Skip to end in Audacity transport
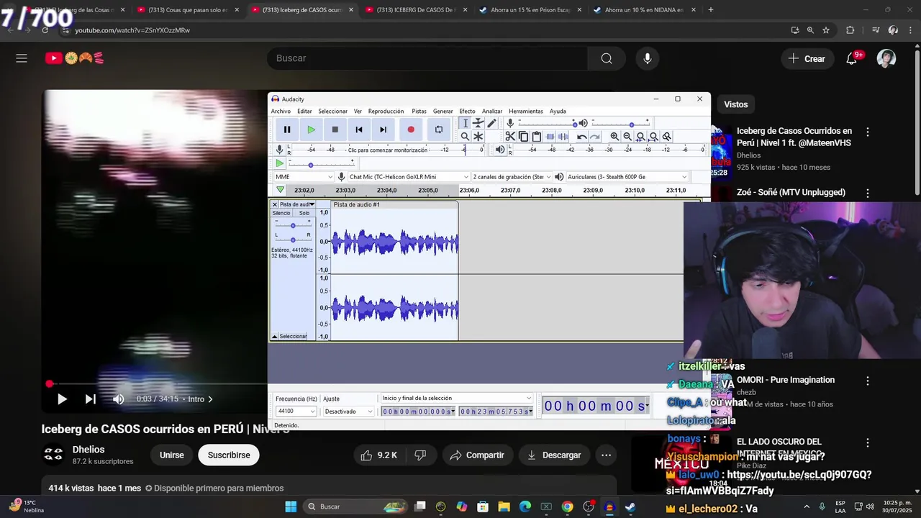 click(383, 129)
